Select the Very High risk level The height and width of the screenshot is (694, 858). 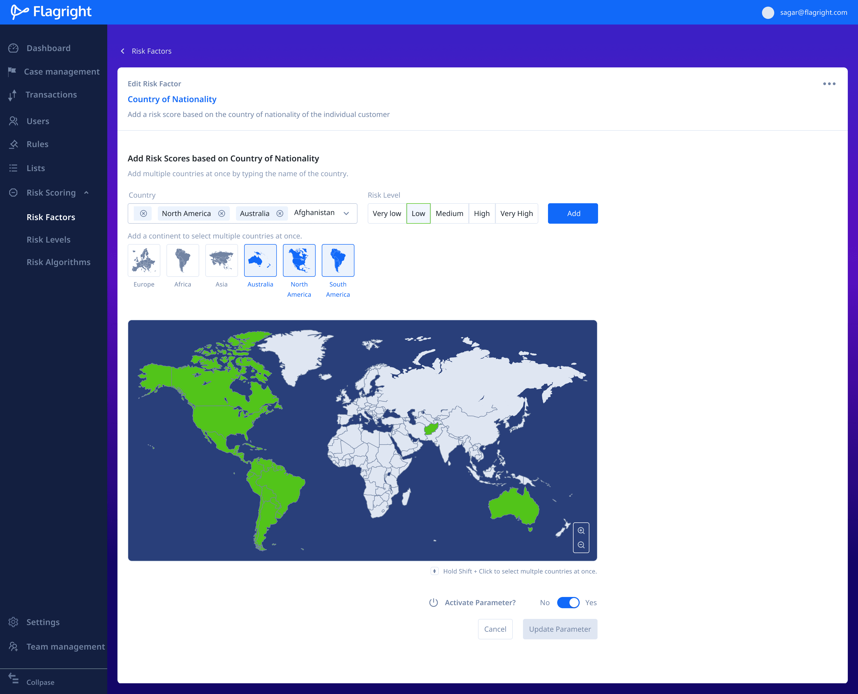[x=516, y=213]
